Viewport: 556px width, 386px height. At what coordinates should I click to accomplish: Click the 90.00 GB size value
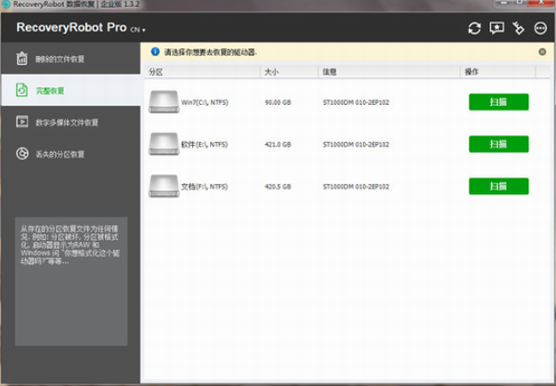(x=278, y=102)
